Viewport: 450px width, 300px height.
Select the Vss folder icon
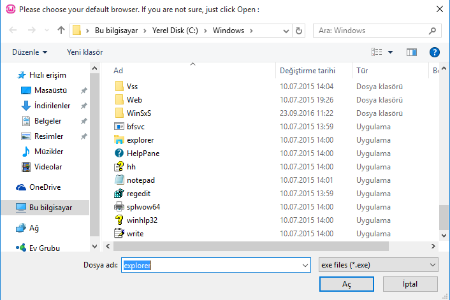pyautogui.click(x=119, y=87)
